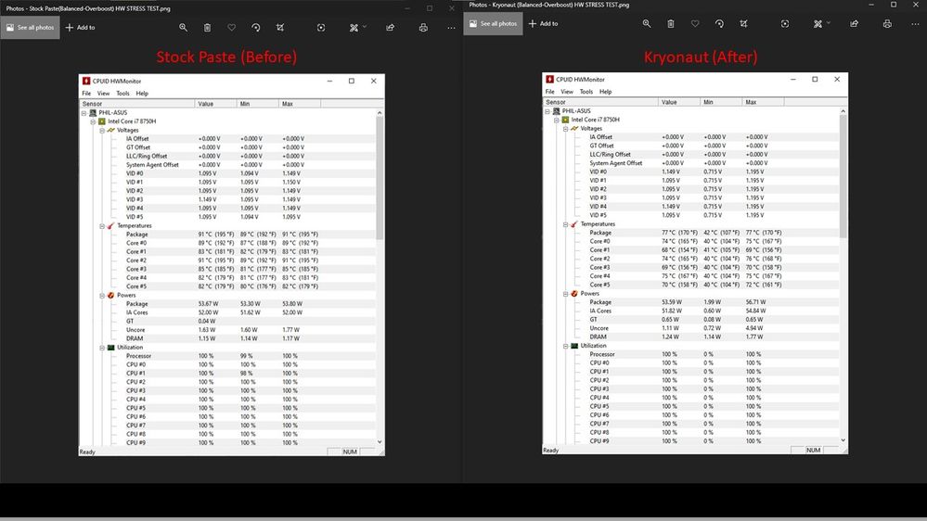
Task: Collapse PHIL-ASUS node in Stock Paste HWMonitor
Action: [84, 113]
